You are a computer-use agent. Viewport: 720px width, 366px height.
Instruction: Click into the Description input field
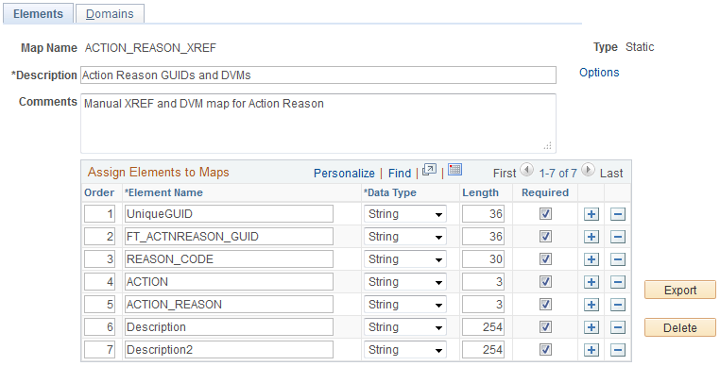tap(318, 75)
